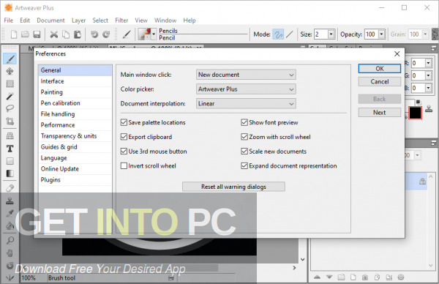The width and height of the screenshot is (439, 284).
Task: Choose the rectangular selection tool
Action: click(10, 83)
